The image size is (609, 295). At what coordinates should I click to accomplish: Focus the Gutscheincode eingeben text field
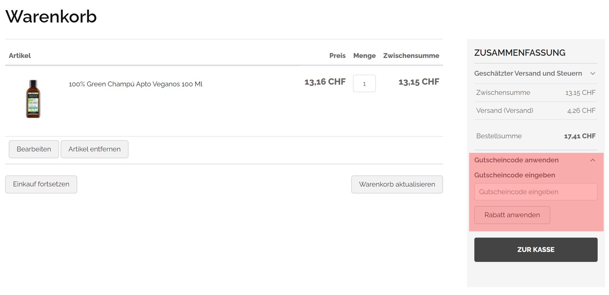pyautogui.click(x=535, y=192)
